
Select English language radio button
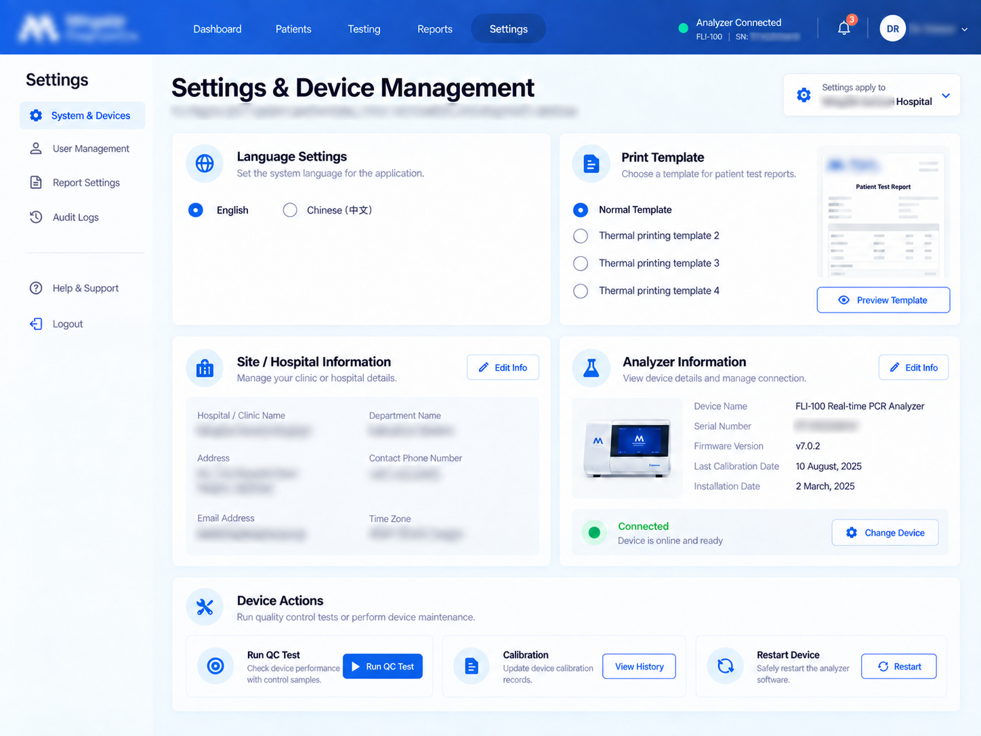[x=196, y=210]
